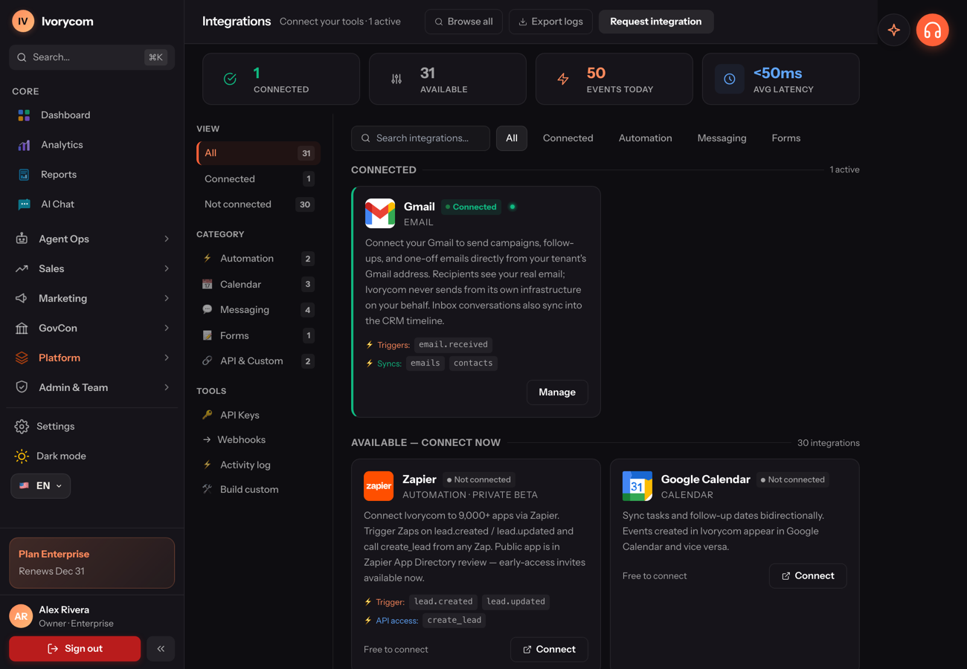967x669 pixels.
Task: Open the Activity log tool
Action: pyautogui.click(x=258, y=465)
